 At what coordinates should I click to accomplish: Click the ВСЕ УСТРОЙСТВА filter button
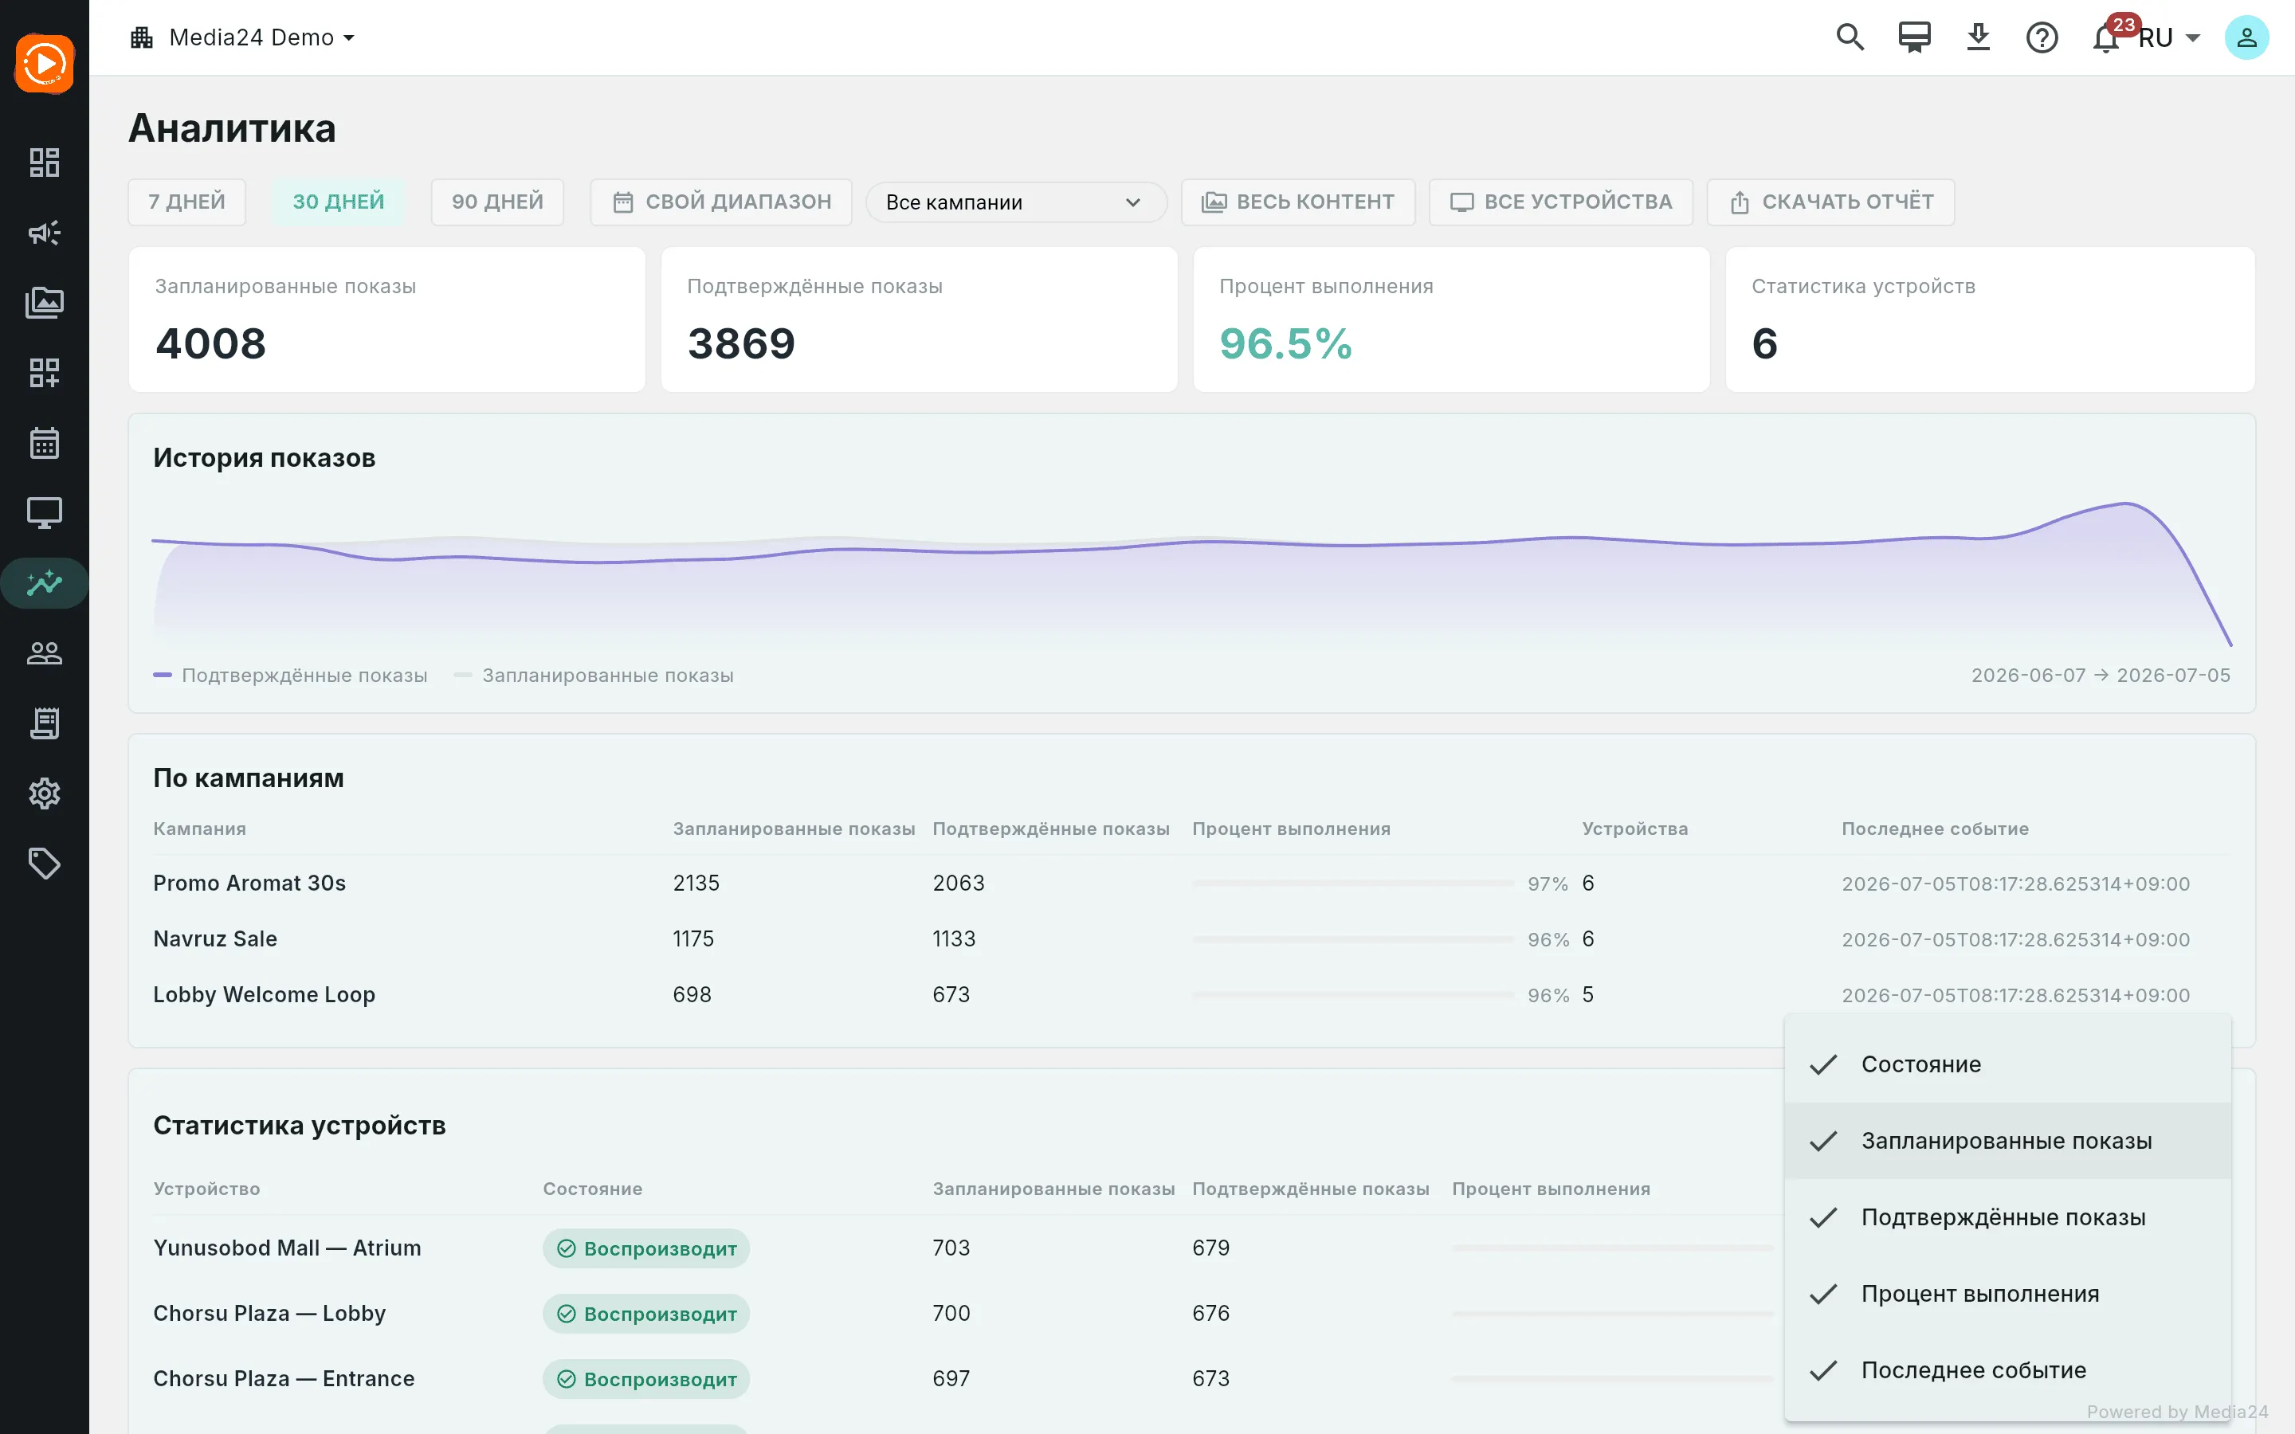pos(1561,202)
